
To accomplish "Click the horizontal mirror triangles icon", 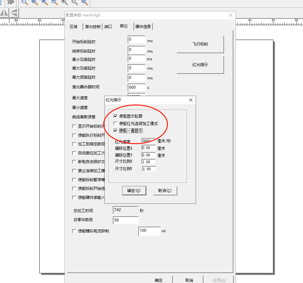I will tap(4, 13).
